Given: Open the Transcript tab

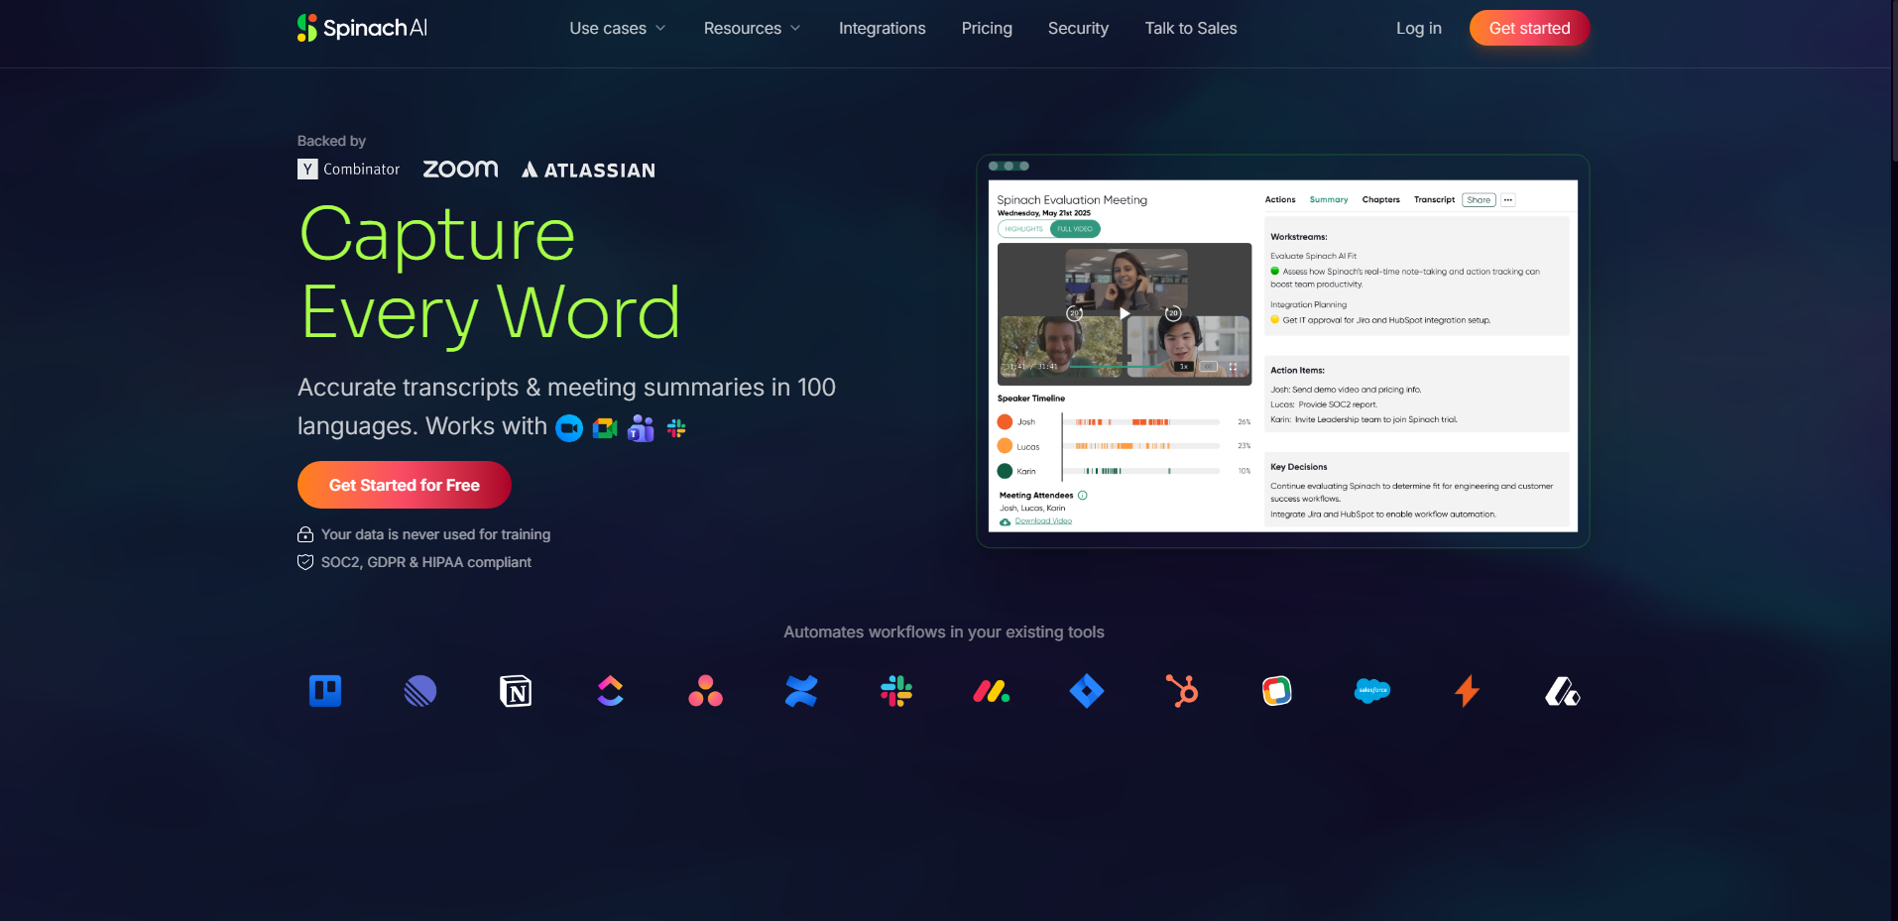Looking at the screenshot, I should click(1434, 200).
